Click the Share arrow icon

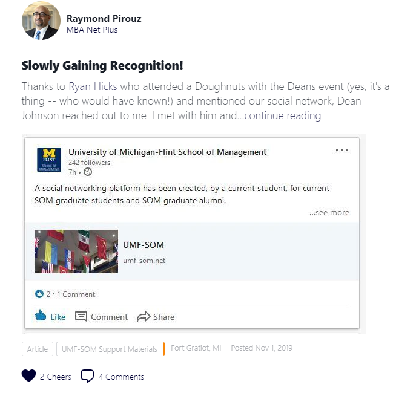tap(143, 316)
